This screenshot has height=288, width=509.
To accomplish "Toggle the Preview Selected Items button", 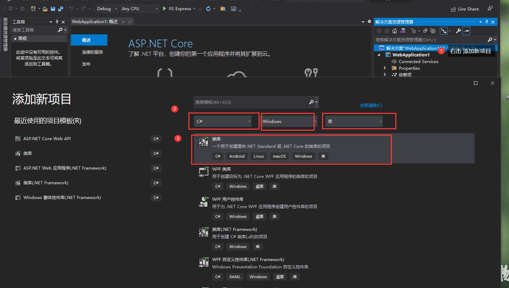I will click(x=466, y=31).
